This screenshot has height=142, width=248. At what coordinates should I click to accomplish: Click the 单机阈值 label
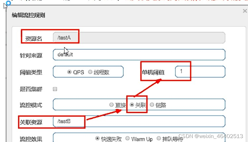153,72
